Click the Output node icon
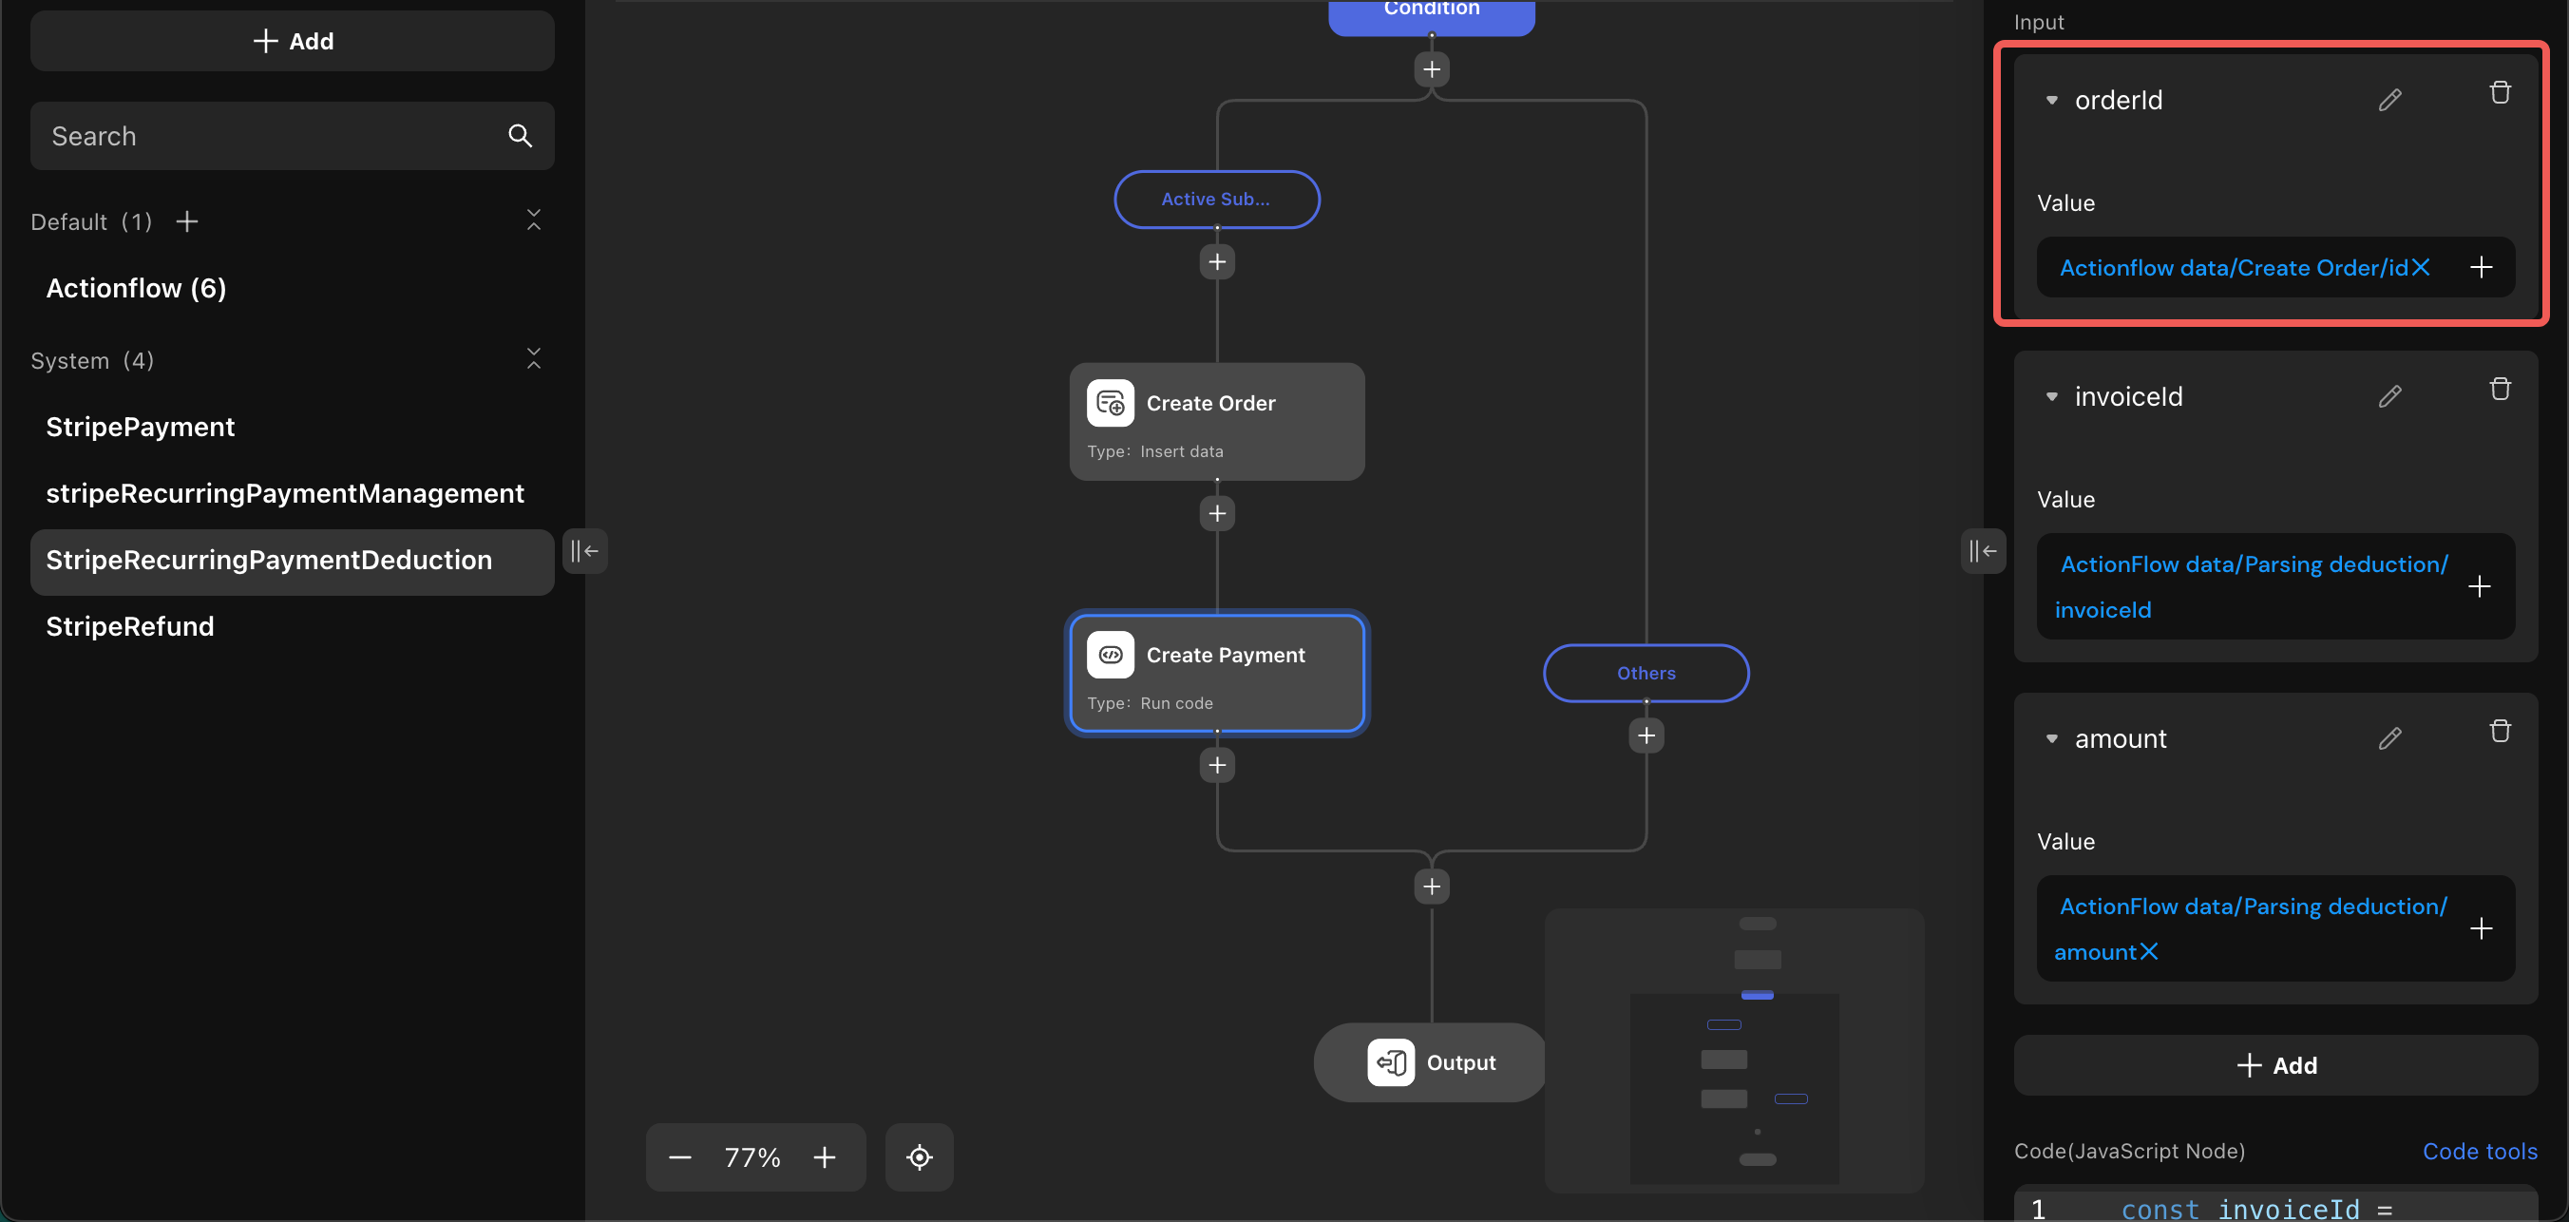The image size is (2569, 1222). coord(1390,1062)
